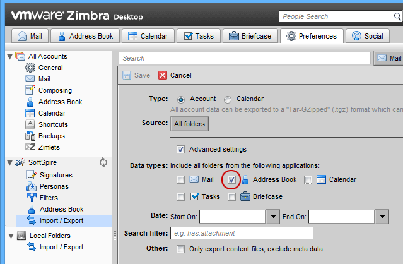Click the red Cancel X icon

163,75
